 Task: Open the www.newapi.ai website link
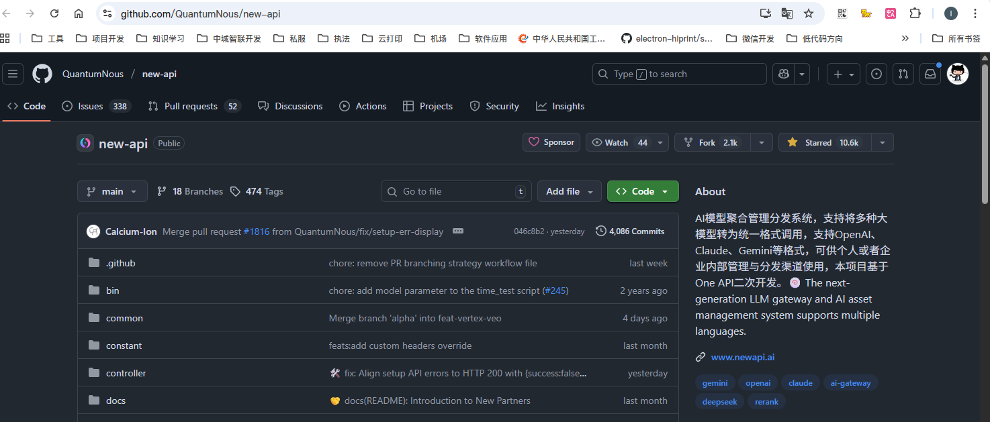(x=743, y=357)
